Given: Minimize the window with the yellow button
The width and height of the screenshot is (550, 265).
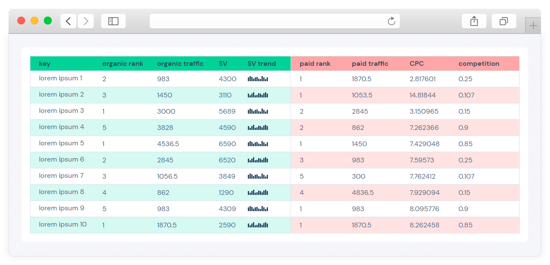Looking at the screenshot, I should click(x=35, y=21).
